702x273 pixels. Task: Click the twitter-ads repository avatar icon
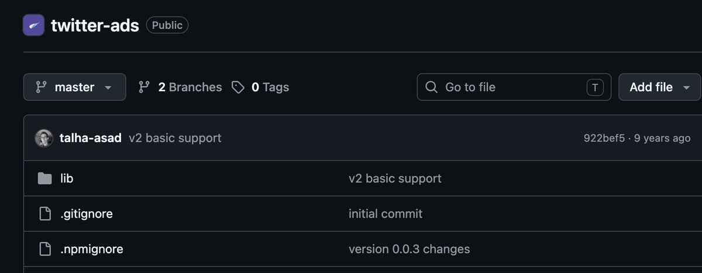pyautogui.click(x=33, y=25)
